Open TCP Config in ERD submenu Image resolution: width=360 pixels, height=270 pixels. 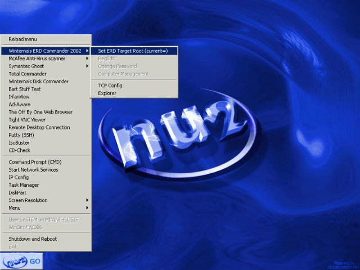[134, 85]
